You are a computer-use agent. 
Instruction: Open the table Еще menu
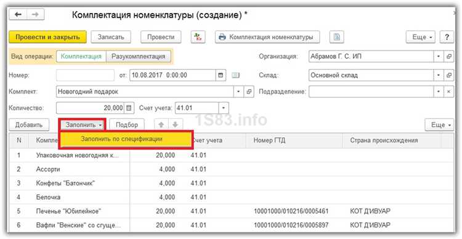pos(439,125)
